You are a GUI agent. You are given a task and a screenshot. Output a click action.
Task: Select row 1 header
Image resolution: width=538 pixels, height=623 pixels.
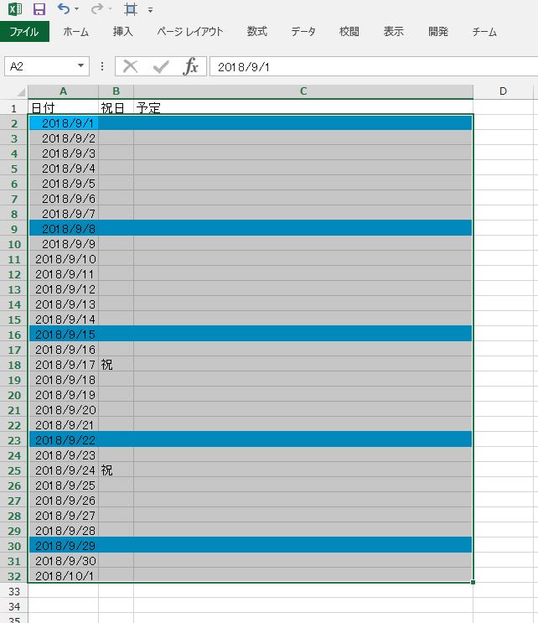point(14,108)
